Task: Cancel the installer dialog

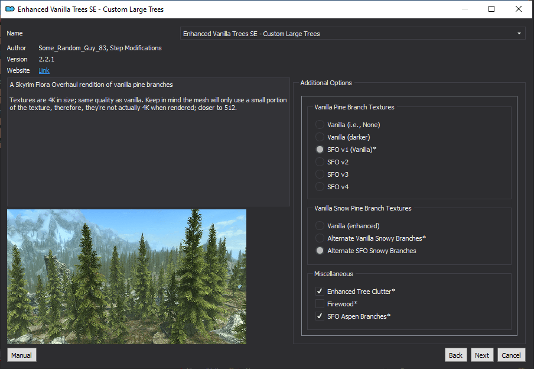Action: tap(511, 355)
